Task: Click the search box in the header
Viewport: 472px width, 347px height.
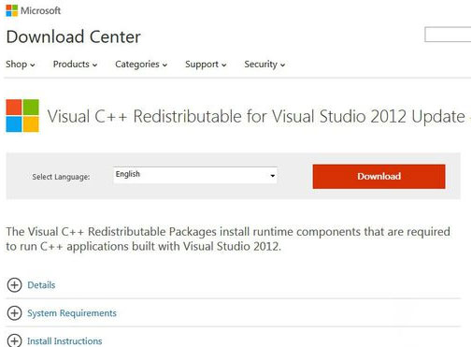Action: tap(448, 35)
